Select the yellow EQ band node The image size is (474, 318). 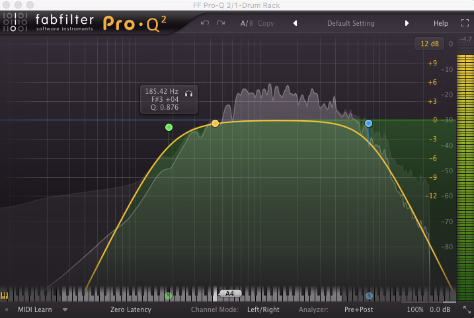(x=216, y=124)
